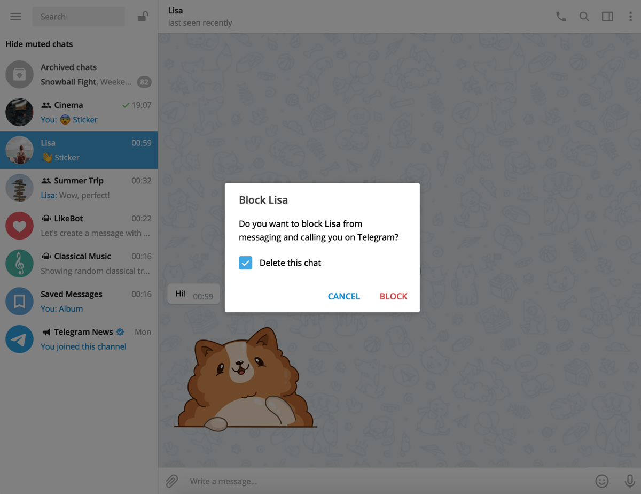Open the three-dot chat options menu
Image resolution: width=641 pixels, height=494 pixels.
pos(630,17)
